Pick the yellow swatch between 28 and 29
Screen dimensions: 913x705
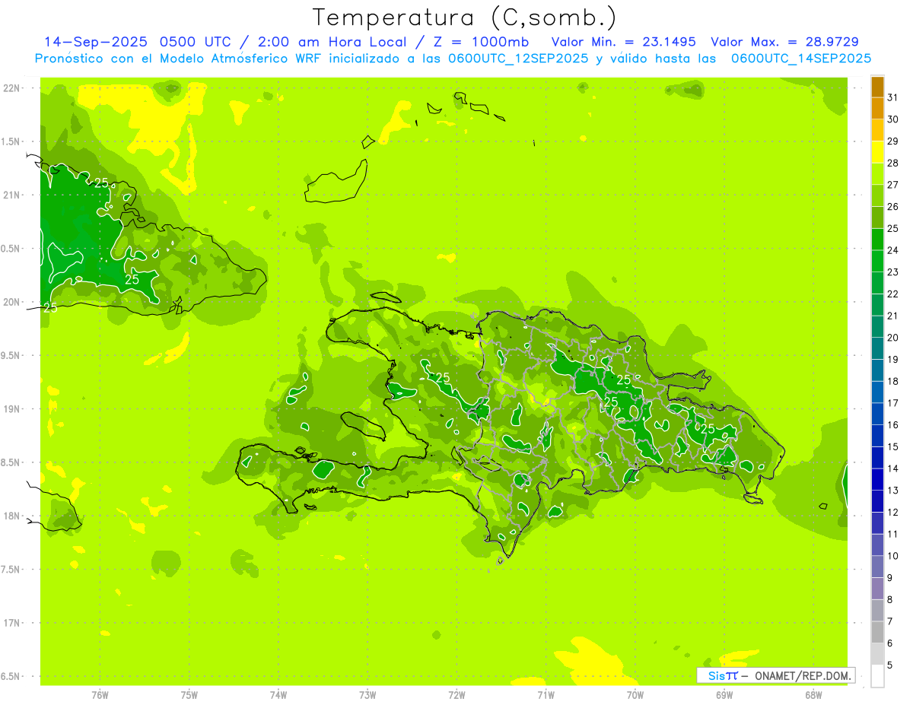point(877,152)
